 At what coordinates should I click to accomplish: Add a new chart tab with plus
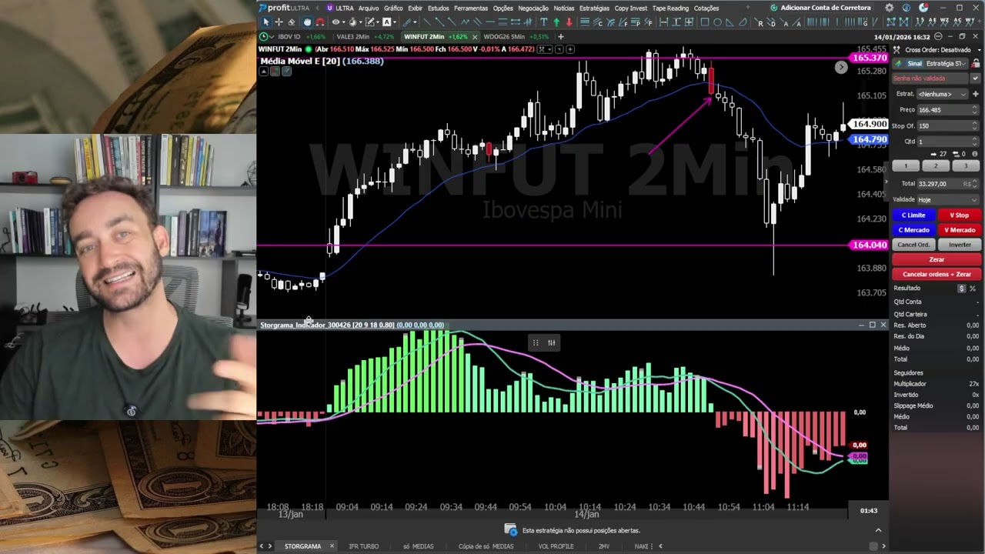point(561,37)
